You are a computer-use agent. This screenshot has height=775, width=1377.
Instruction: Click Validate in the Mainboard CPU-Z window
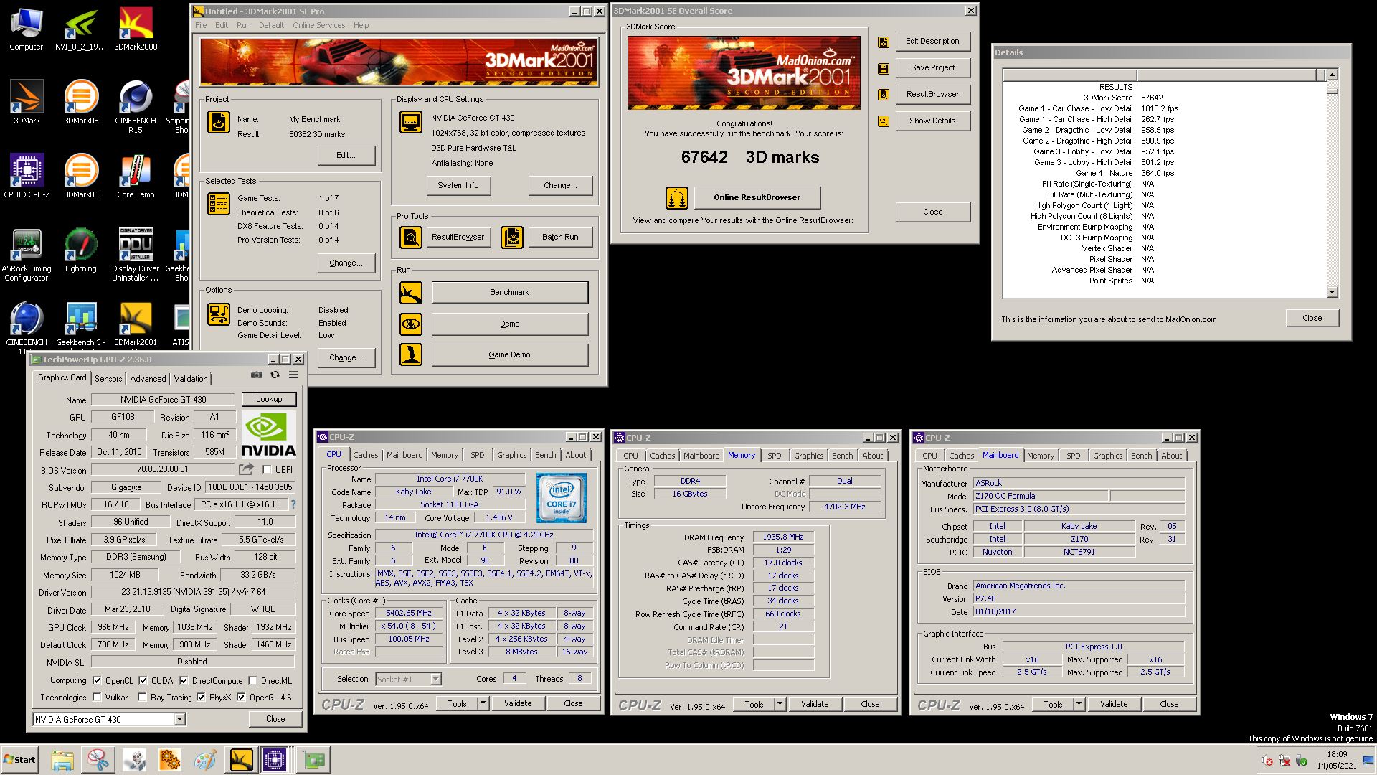pyautogui.click(x=1114, y=704)
